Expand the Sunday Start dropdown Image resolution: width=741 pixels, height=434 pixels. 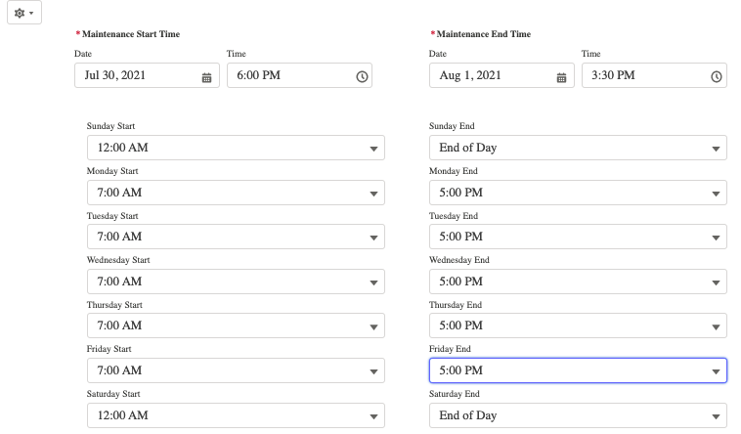coord(235,148)
